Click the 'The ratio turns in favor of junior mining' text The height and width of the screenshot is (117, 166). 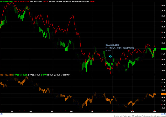(120, 48)
